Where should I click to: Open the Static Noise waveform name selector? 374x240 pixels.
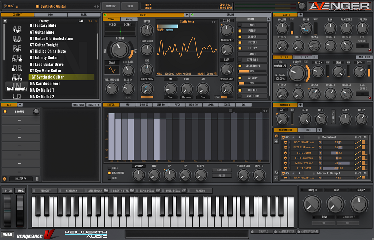pyautogui.click(x=187, y=22)
